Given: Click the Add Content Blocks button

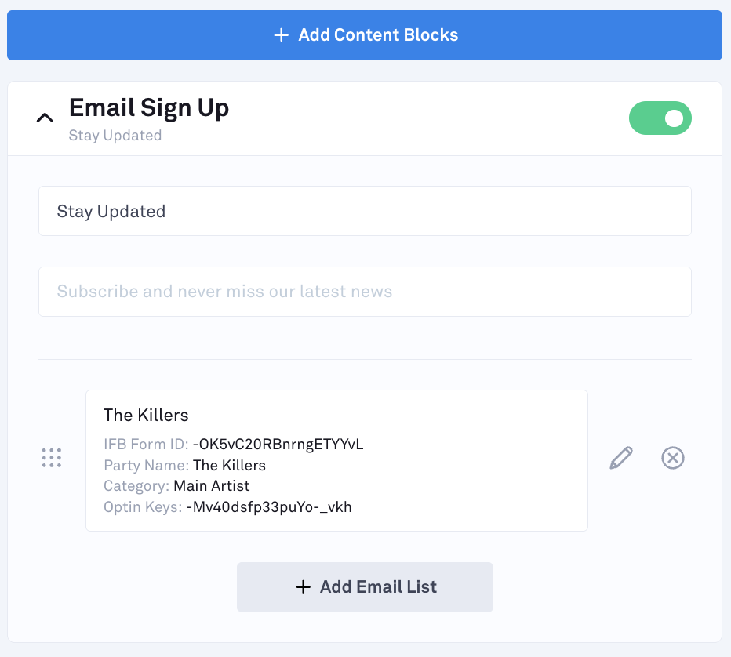Looking at the screenshot, I should pos(365,35).
